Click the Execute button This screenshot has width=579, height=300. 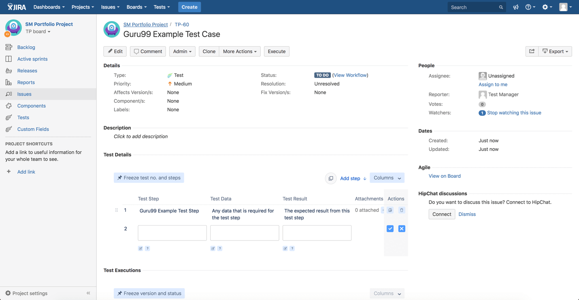[277, 51]
